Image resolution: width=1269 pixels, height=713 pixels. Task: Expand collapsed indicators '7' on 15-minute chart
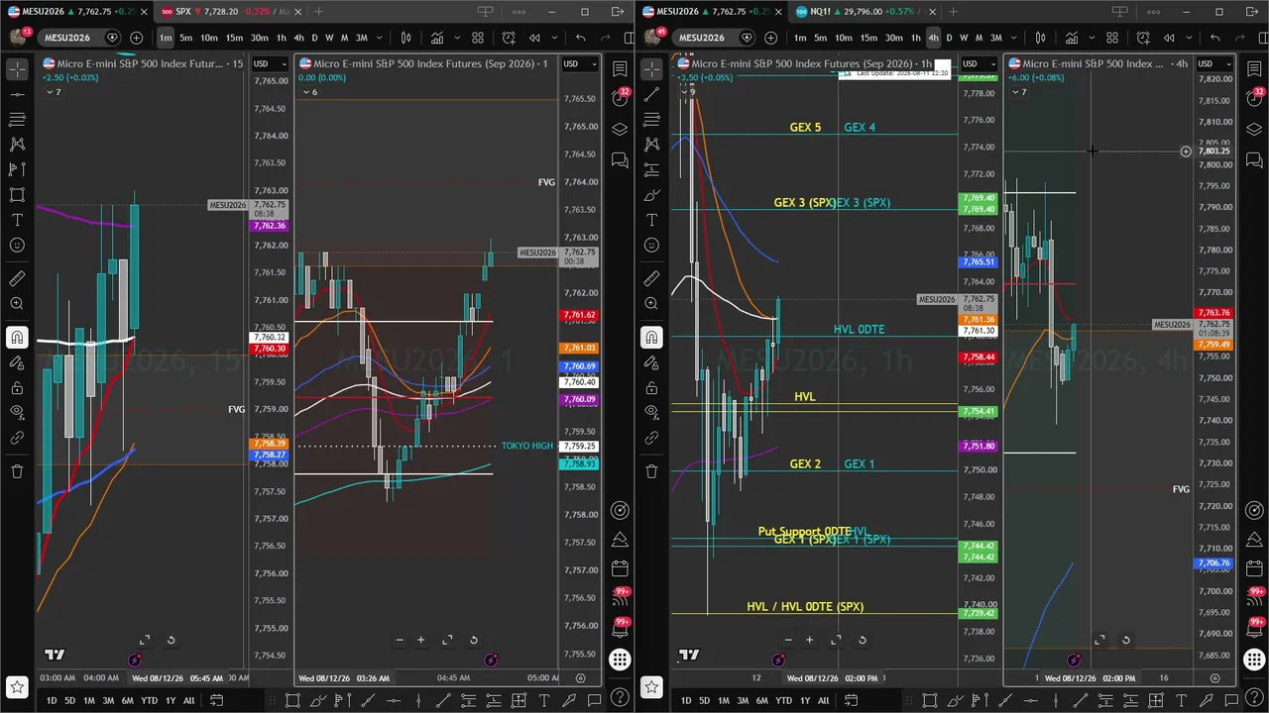pyautogui.click(x=54, y=92)
